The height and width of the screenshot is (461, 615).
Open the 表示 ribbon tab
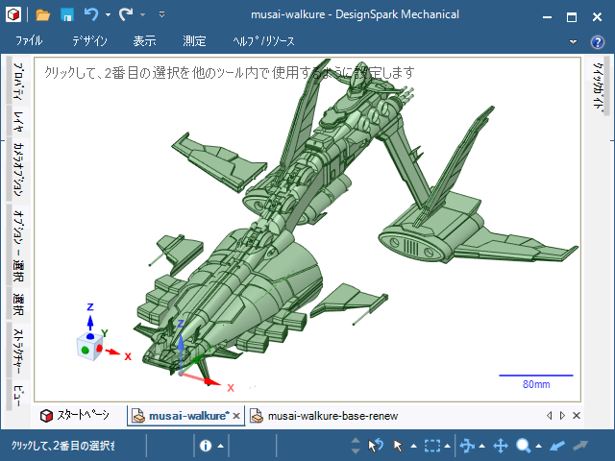pos(144,40)
